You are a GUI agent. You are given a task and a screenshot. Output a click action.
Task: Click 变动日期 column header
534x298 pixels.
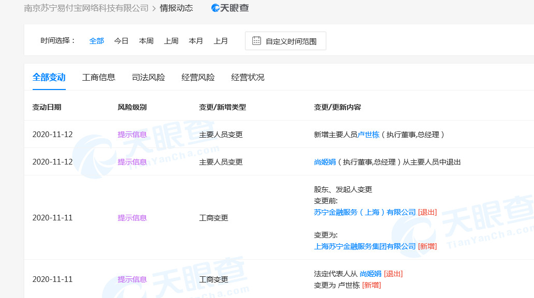[x=47, y=107]
